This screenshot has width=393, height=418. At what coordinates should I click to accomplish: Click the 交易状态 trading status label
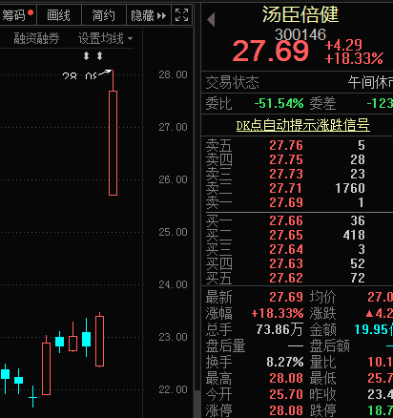(x=232, y=83)
